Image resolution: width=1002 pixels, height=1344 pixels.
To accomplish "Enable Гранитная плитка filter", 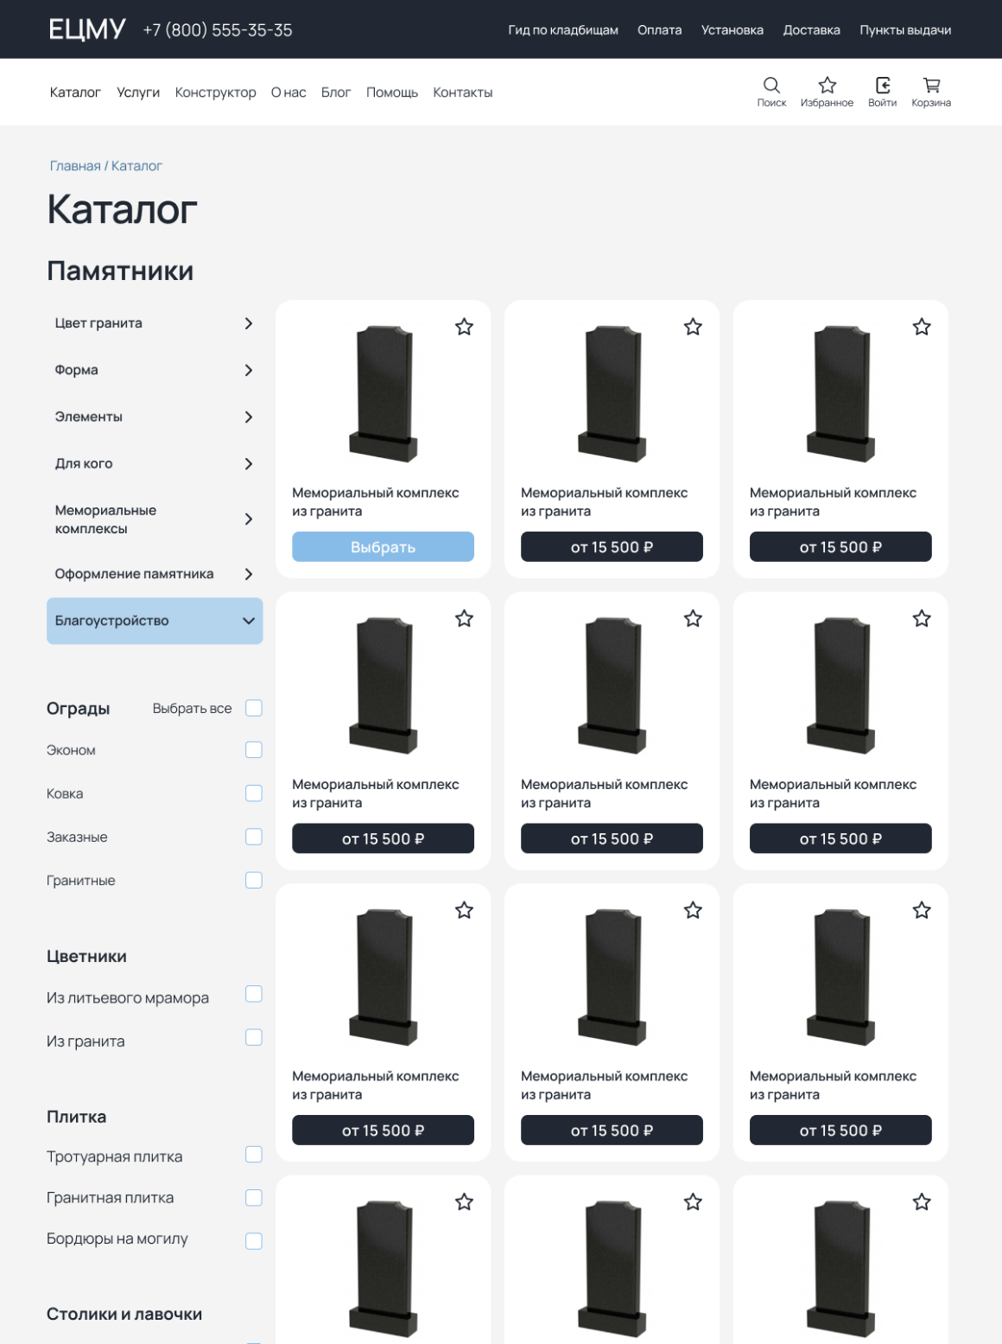I will [254, 1198].
